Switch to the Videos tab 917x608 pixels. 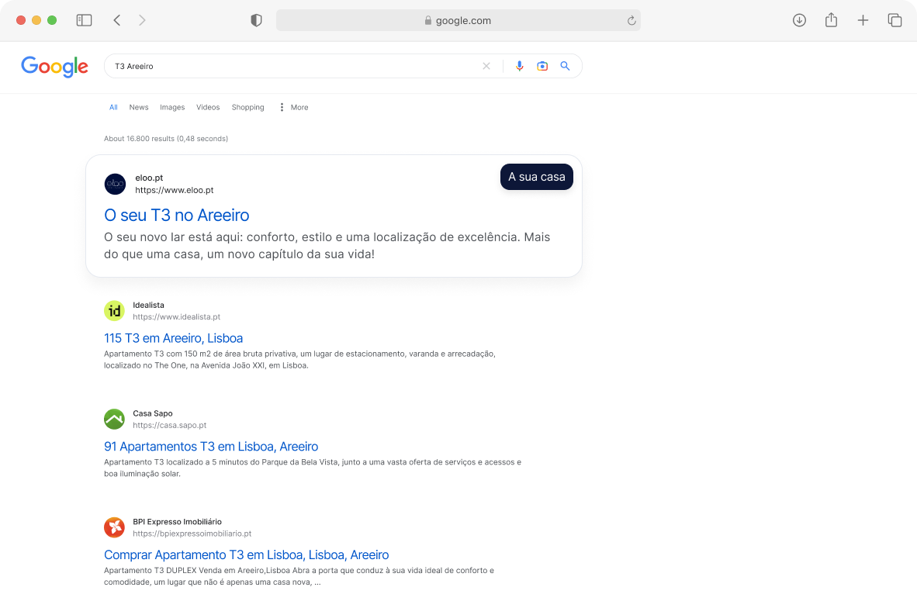tap(208, 108)
